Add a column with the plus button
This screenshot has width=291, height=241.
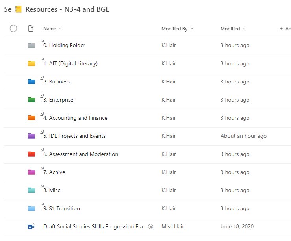(281, 29)
